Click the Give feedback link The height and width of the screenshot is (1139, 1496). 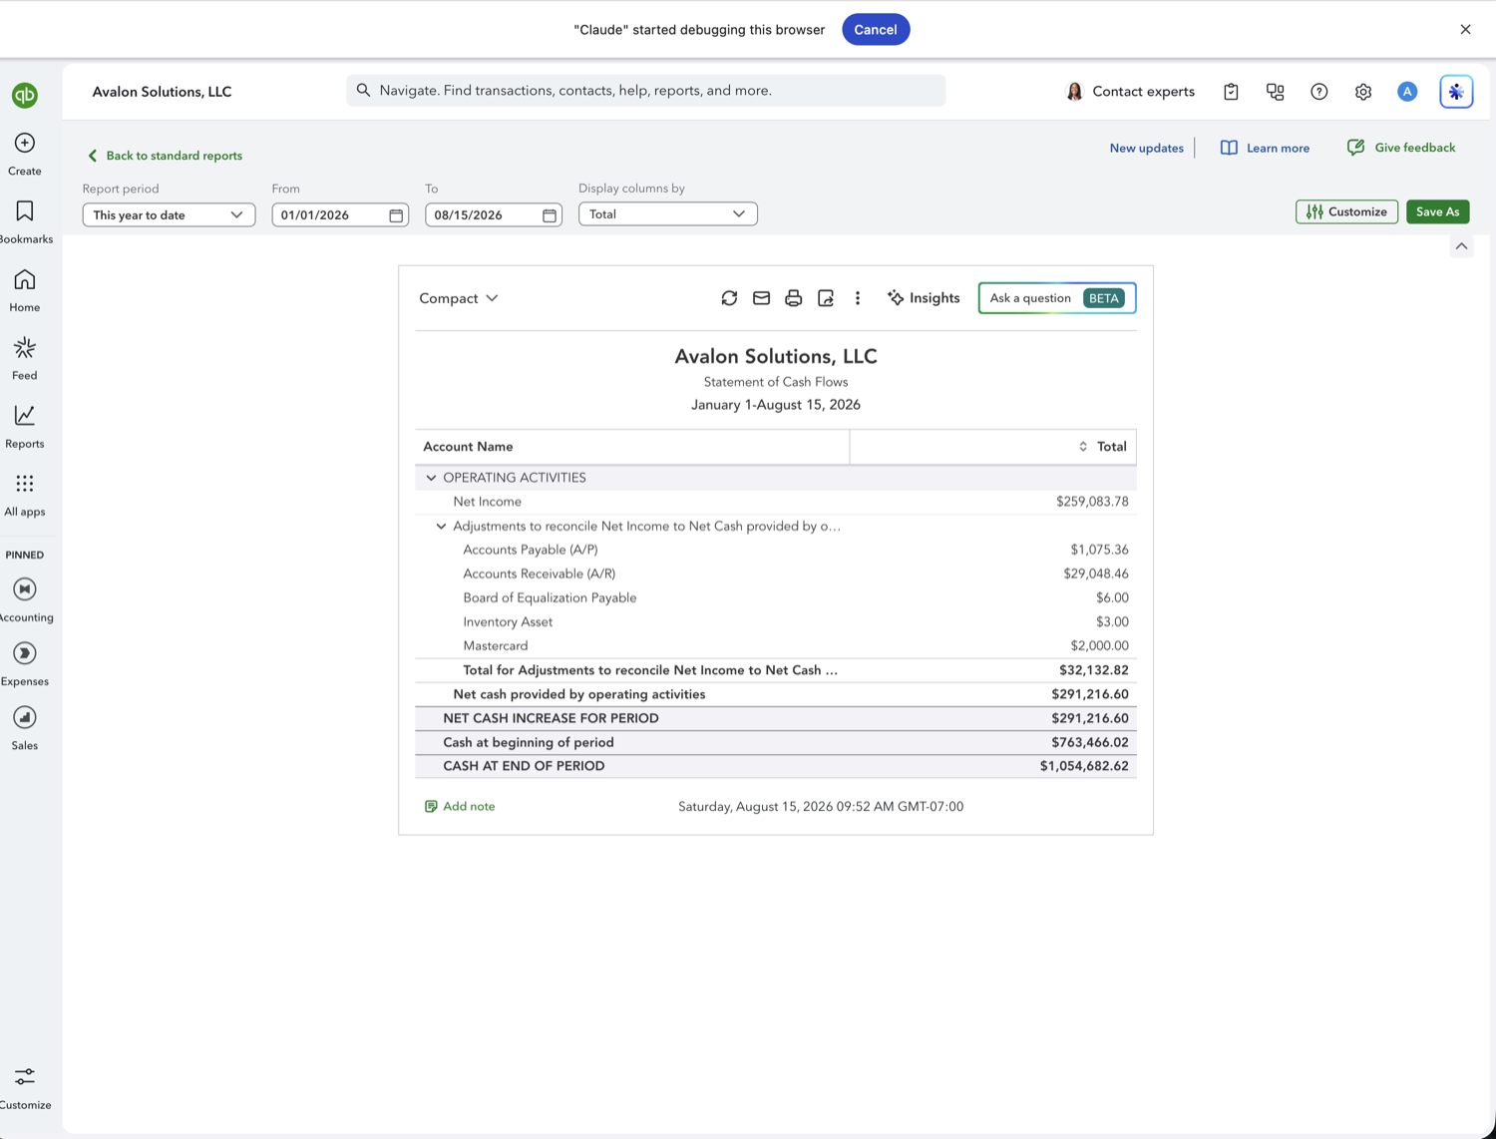click(x=1401, y=148)
